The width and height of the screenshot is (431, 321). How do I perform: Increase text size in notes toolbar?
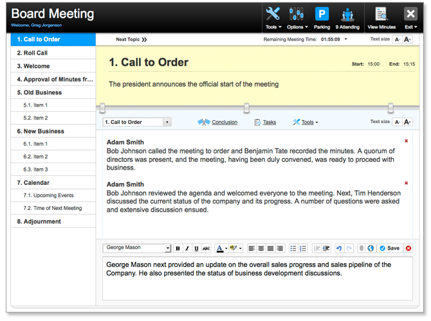coord(407,122)
